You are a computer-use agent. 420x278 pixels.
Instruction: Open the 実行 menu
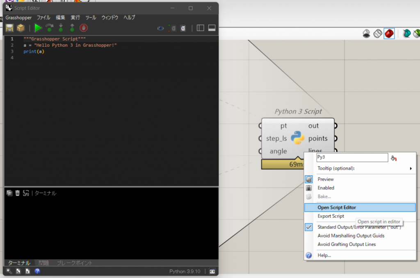(x=75, y=18)
